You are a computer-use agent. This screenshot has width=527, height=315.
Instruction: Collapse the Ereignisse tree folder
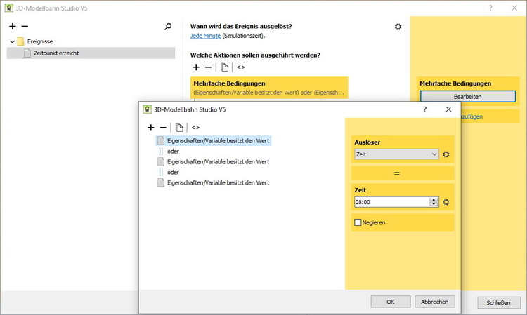(x=12, y=41)
